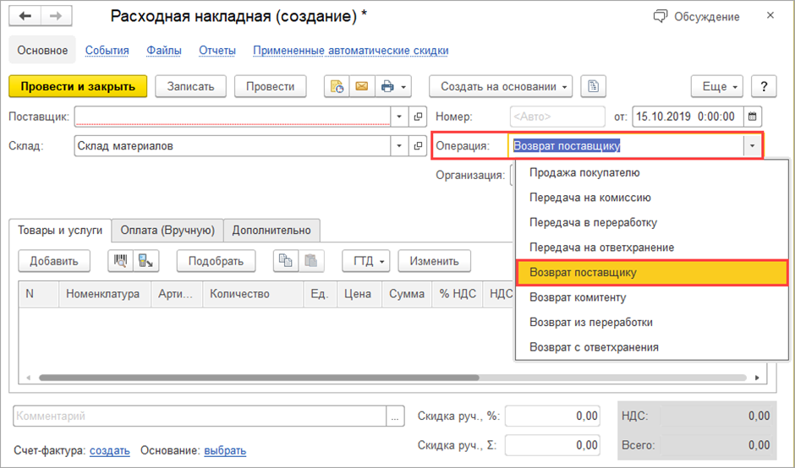The image size is (795, 468).
Task: Open Примененные автоматические скидки link
Action: 350,51
